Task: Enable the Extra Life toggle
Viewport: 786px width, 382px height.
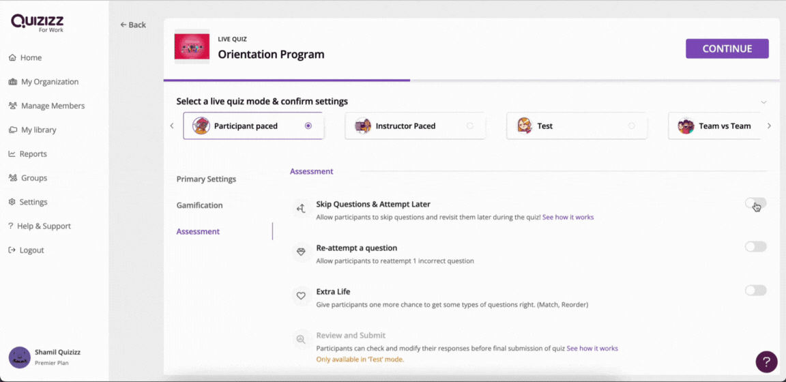Action: pyautogui.click(x=755, y=291)
